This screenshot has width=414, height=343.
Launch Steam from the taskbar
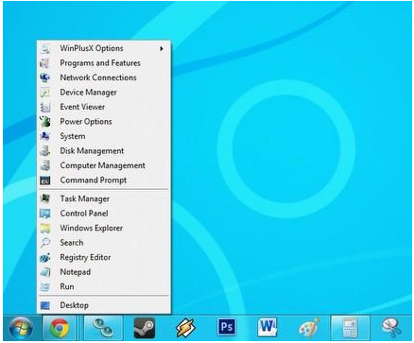point(145,328)
